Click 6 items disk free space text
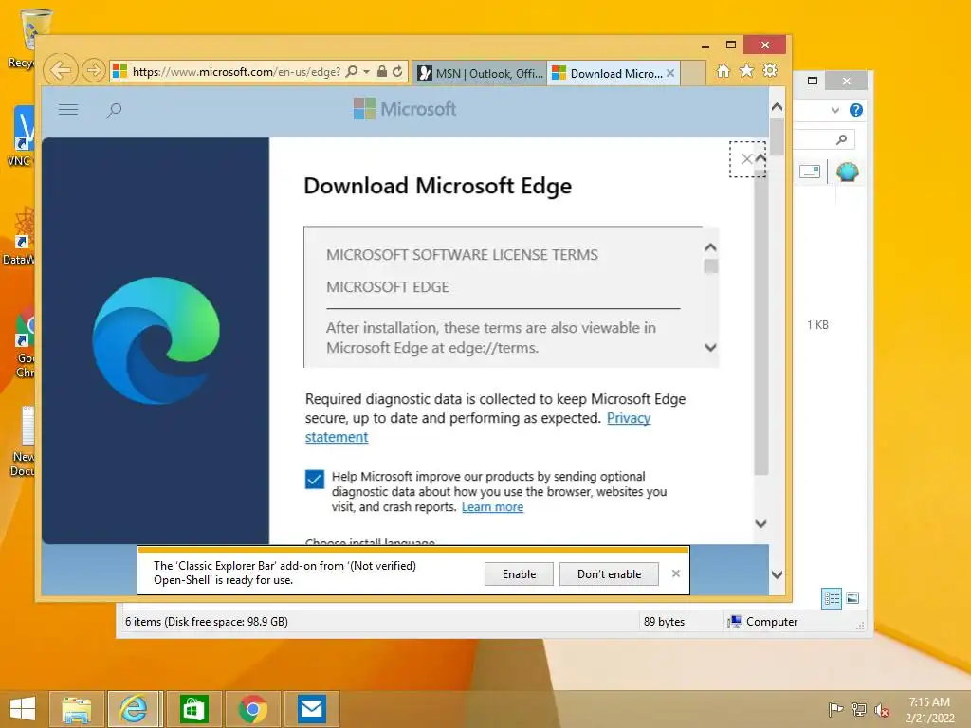 click(x=206, y=622)
